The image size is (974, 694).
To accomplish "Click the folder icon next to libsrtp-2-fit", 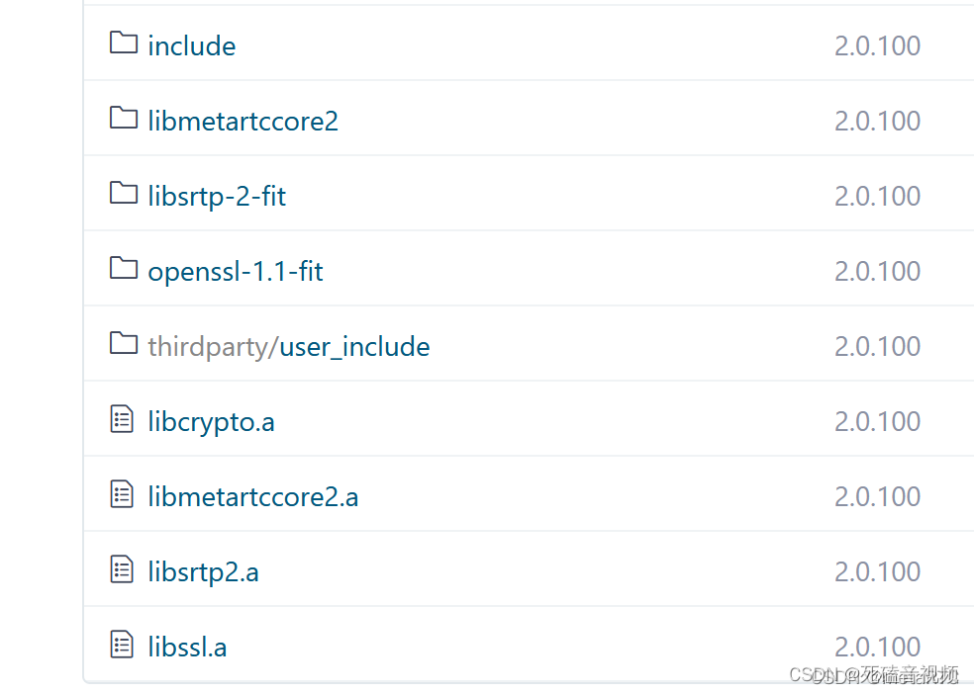I will click(x=123, y=193).
